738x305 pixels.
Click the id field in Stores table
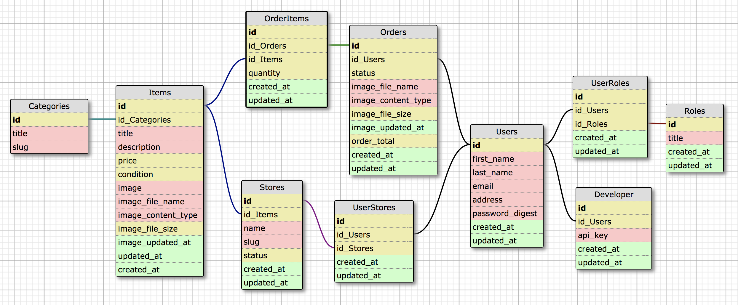(x=272, y=201)
